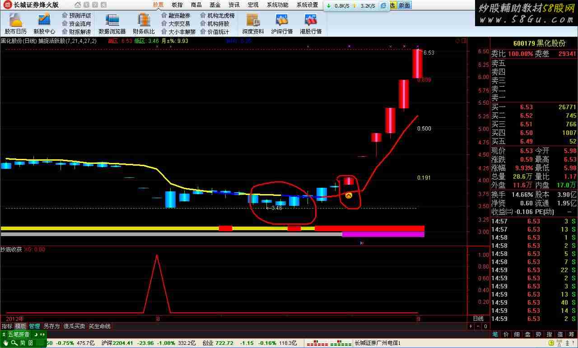Screen dimensions: 578x348
Task: Click the spike peak in the 抄底收获 indicator
Action: pos(157,255)
